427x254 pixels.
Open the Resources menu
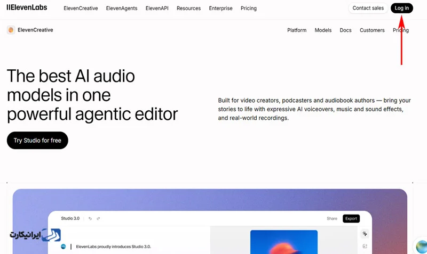[x=189, y=9]
